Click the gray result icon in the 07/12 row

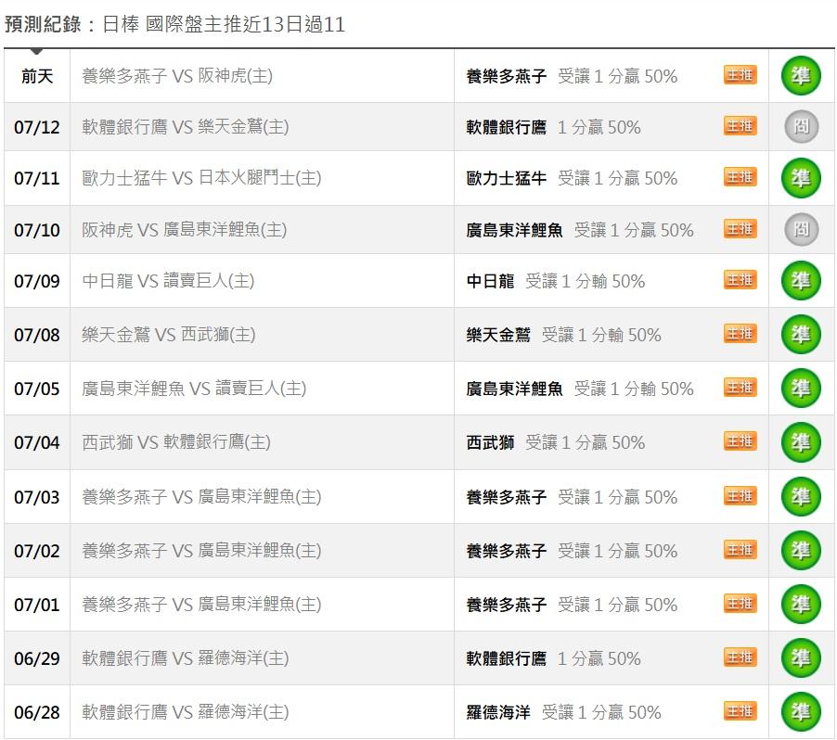pyautogui.click(x=801, y=127)
